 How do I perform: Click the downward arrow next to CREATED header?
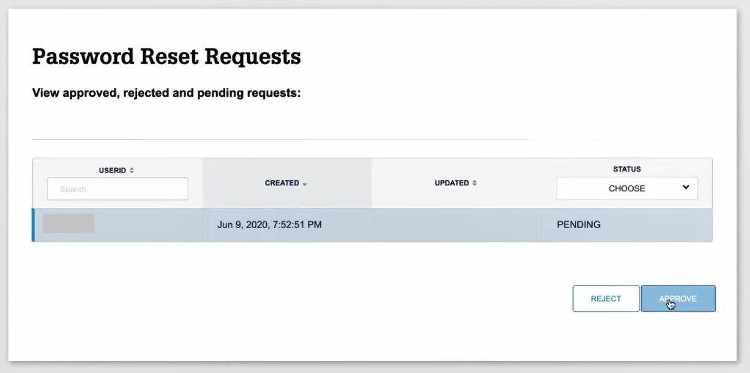click(x=304, y=184)
